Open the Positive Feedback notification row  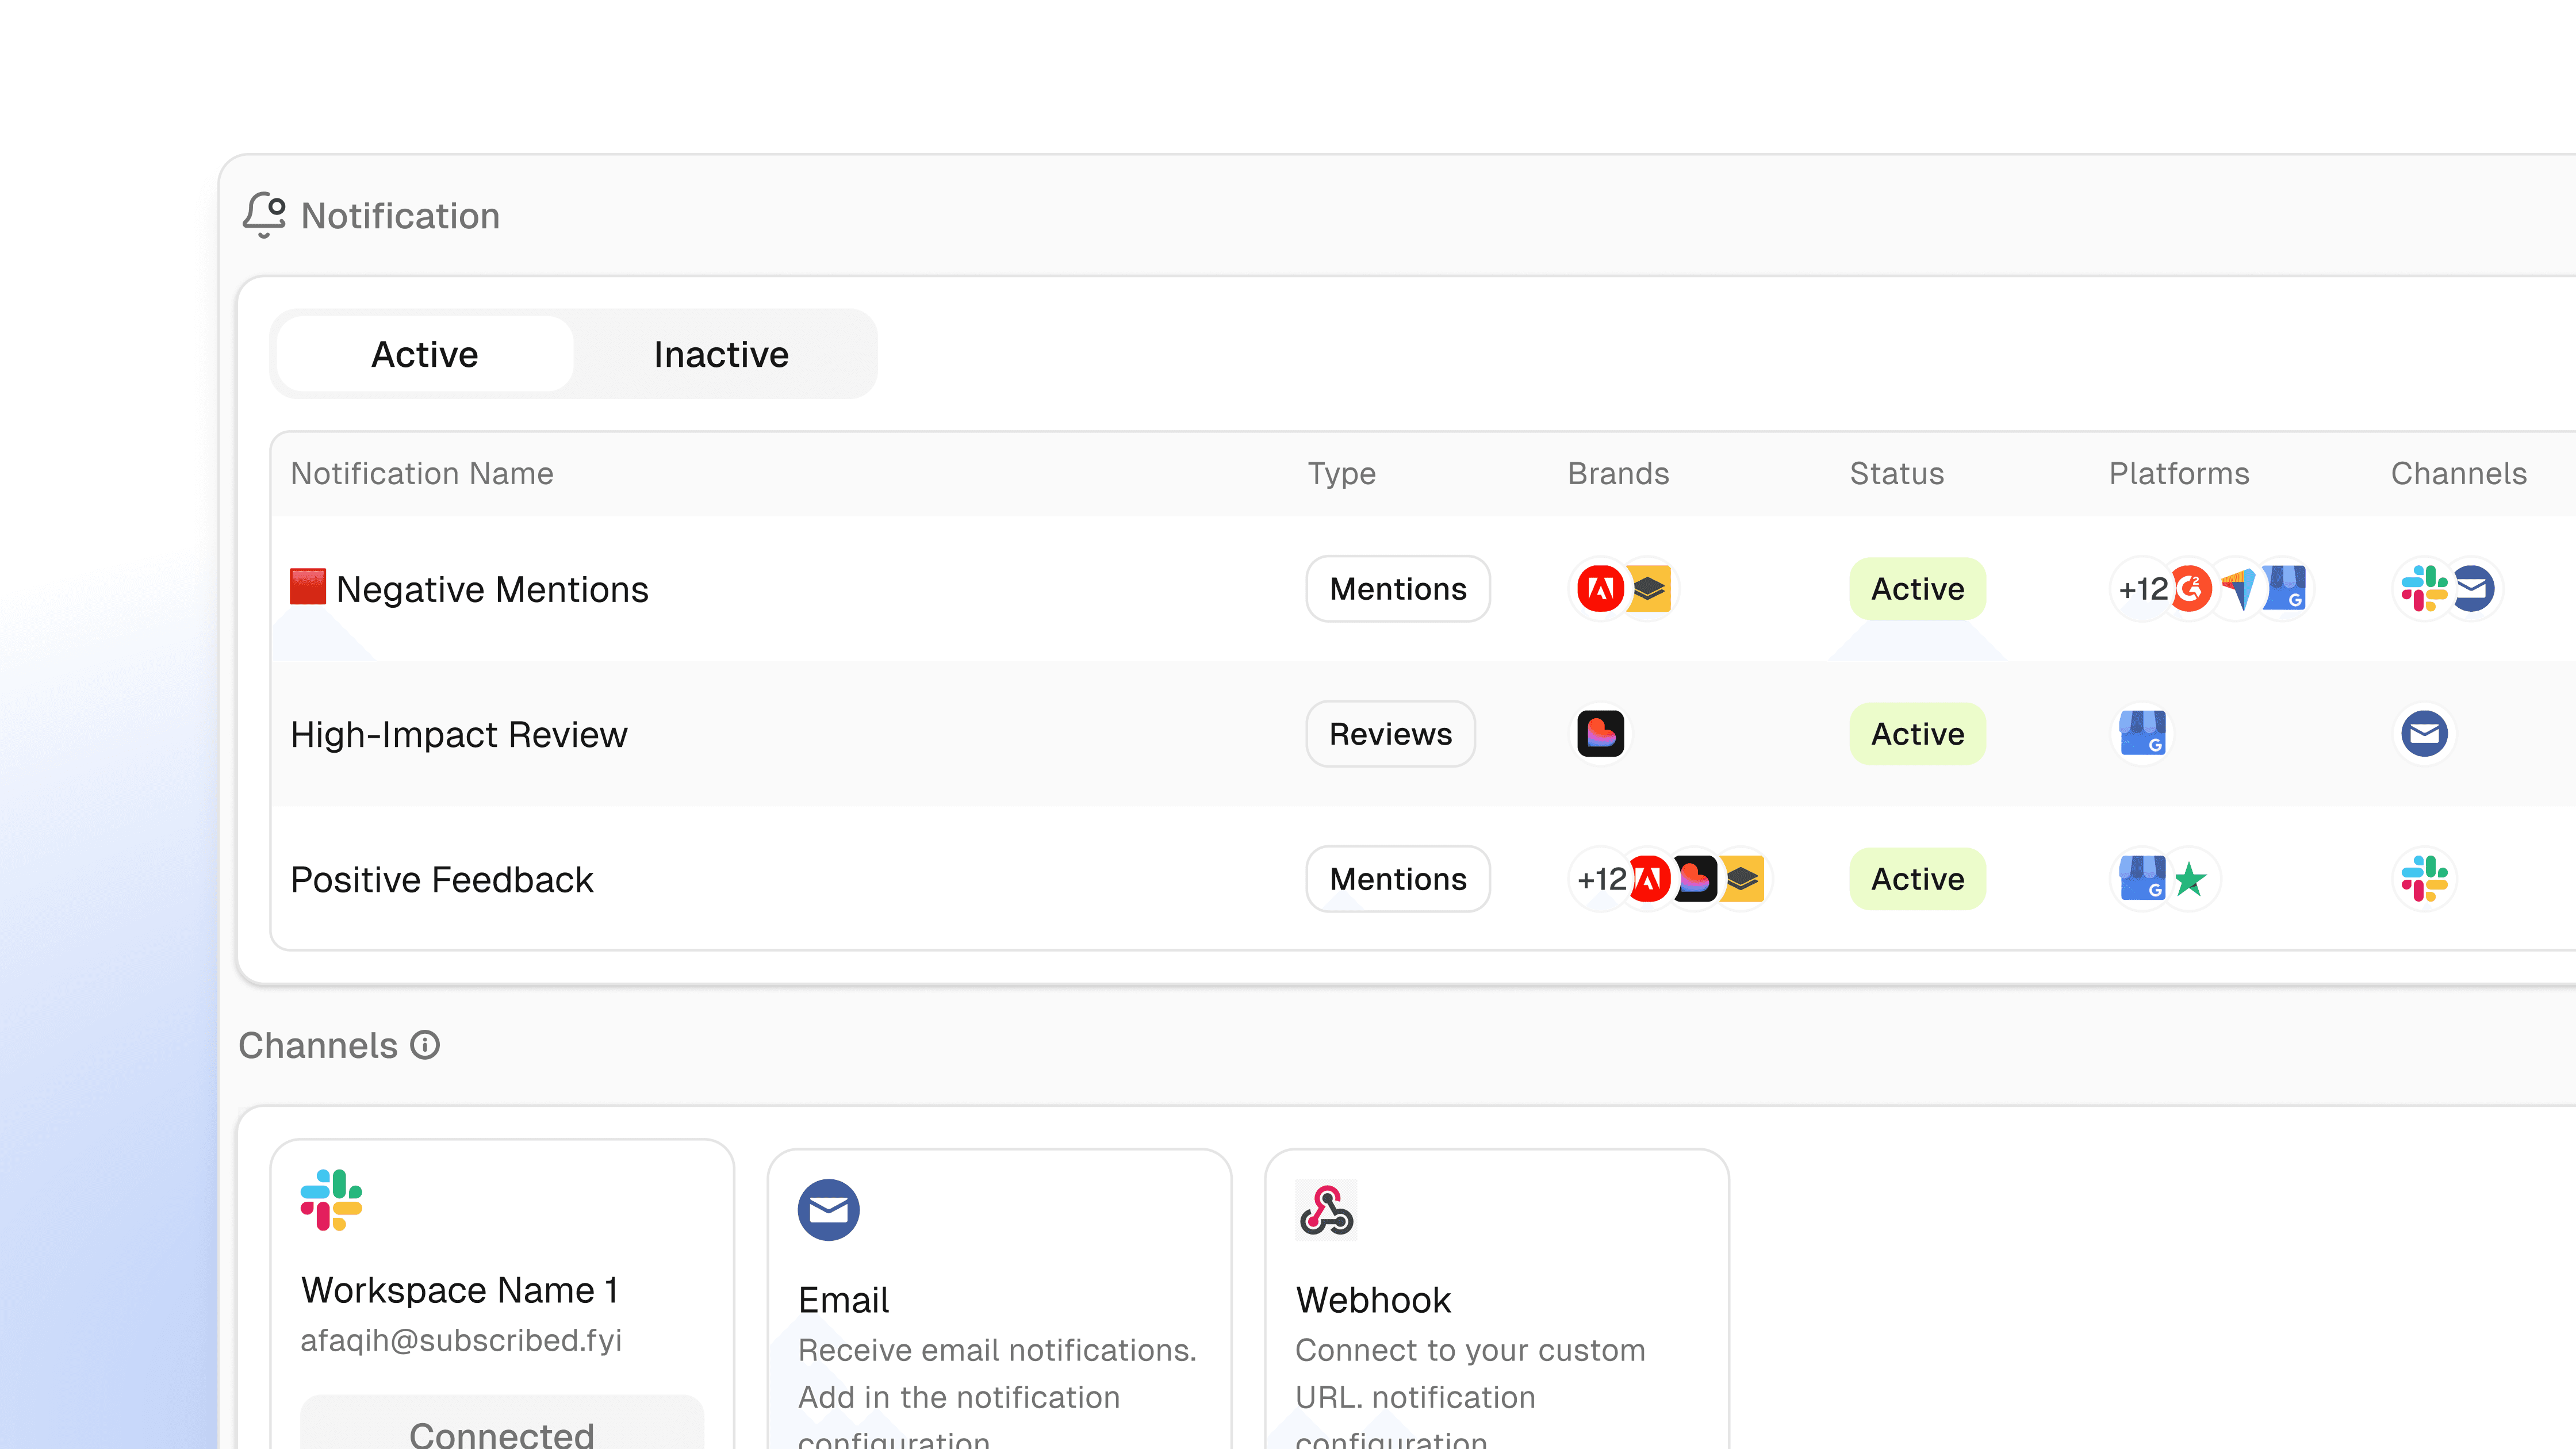coord(442,879)
